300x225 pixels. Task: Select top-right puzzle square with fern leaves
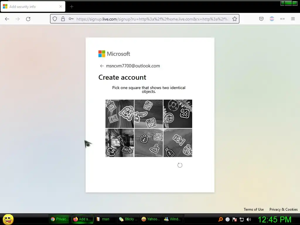pyautogui.click(x=178, y=114)
